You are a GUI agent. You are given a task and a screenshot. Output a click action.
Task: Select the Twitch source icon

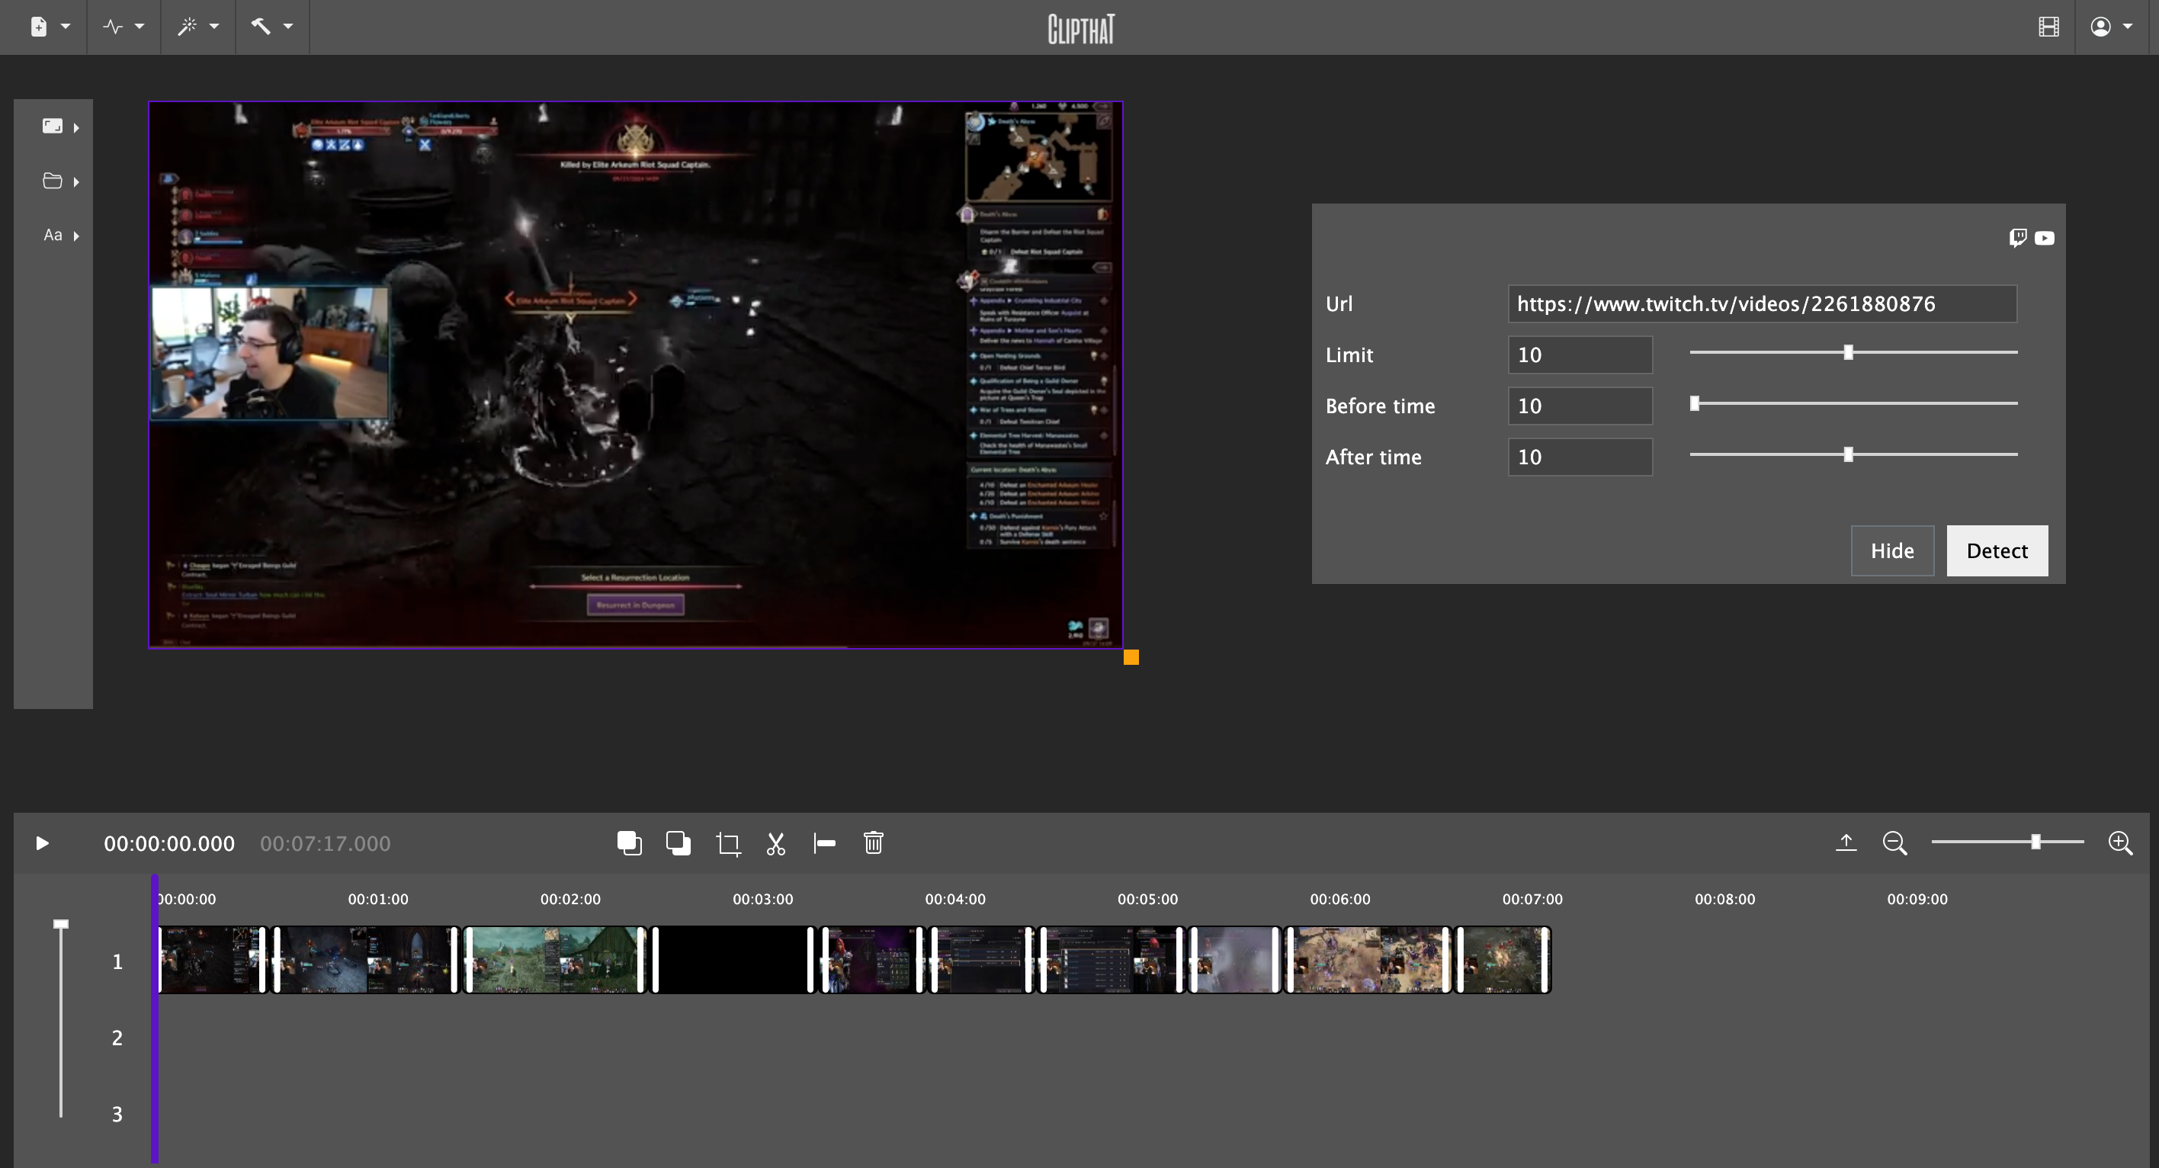[x=2017, y=238]
